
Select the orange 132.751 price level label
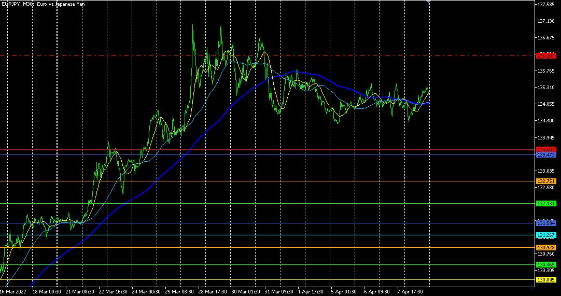pos(546,181)
